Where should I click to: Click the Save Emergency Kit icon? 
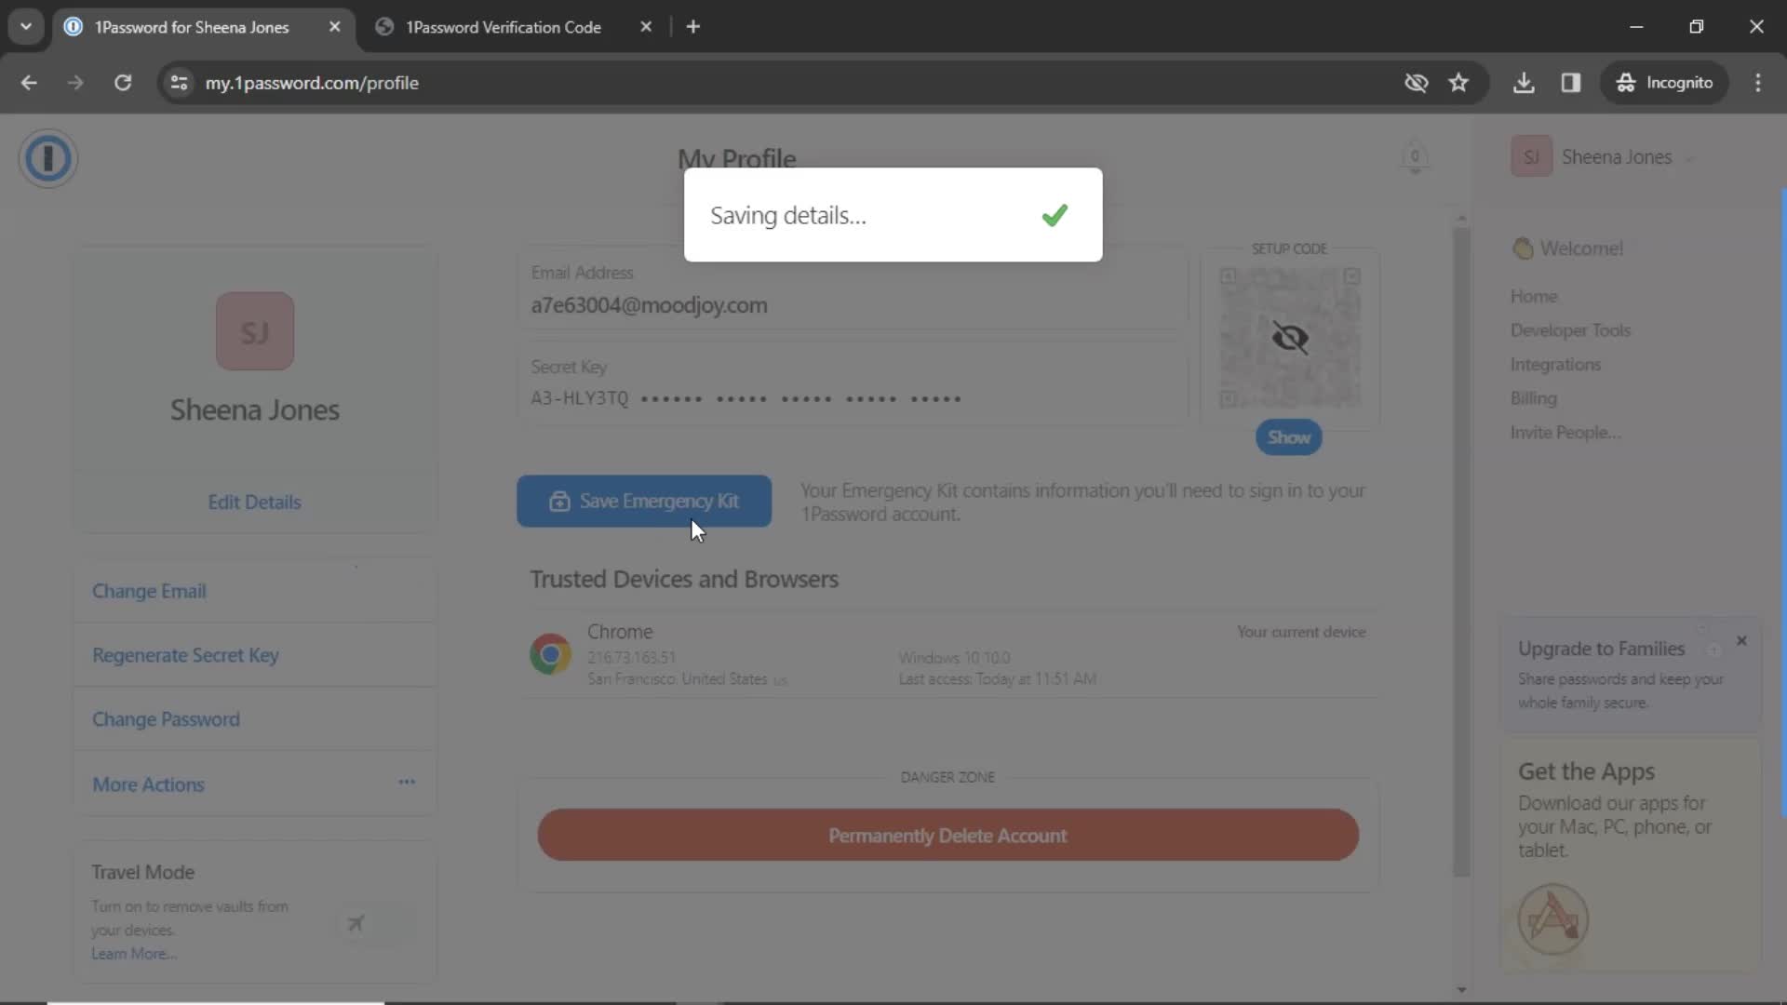click(558, 501)
